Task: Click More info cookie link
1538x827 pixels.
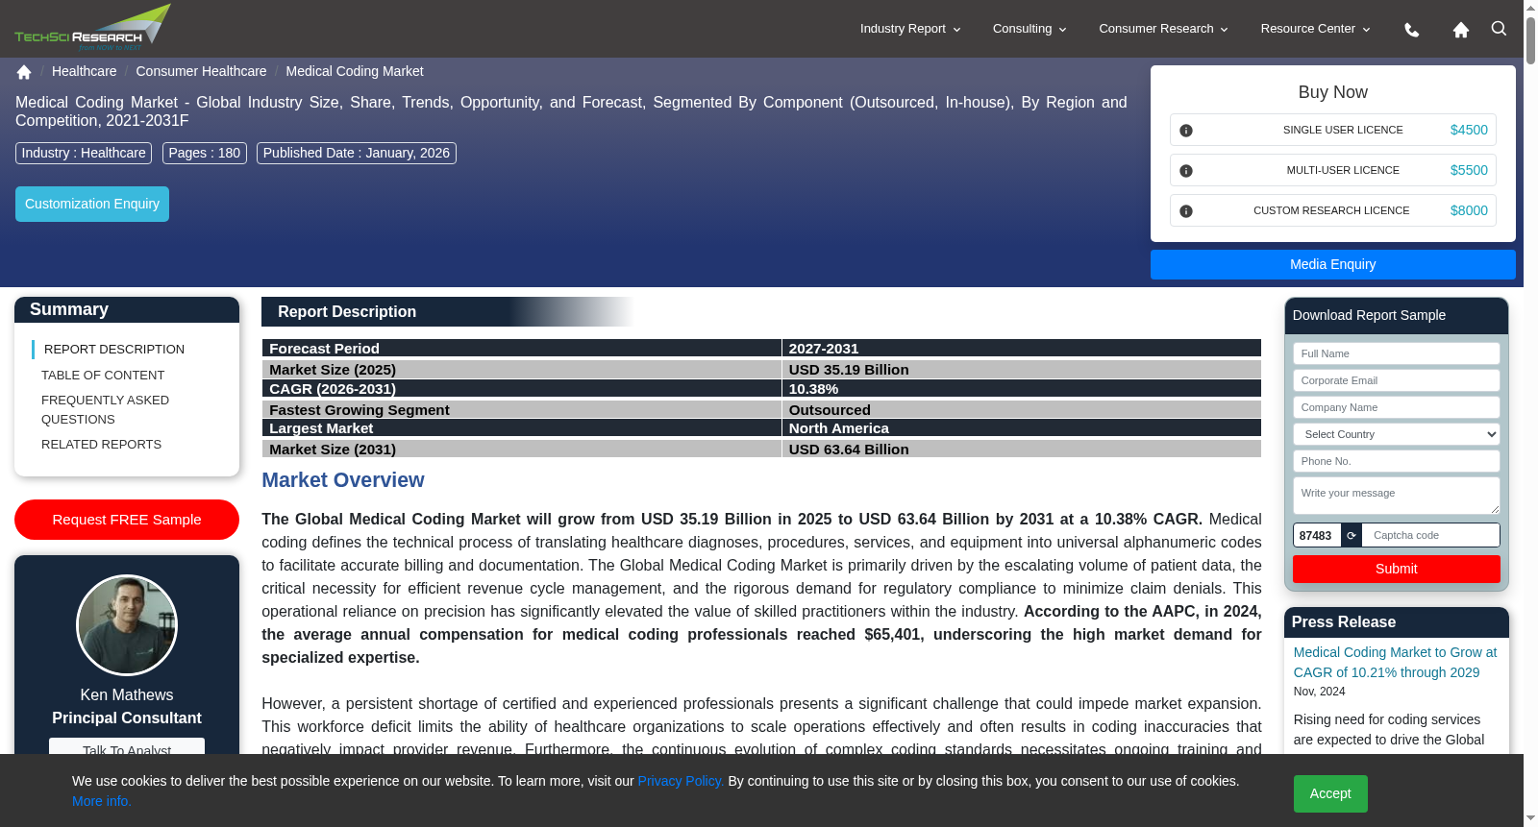Action: point(102,801)
